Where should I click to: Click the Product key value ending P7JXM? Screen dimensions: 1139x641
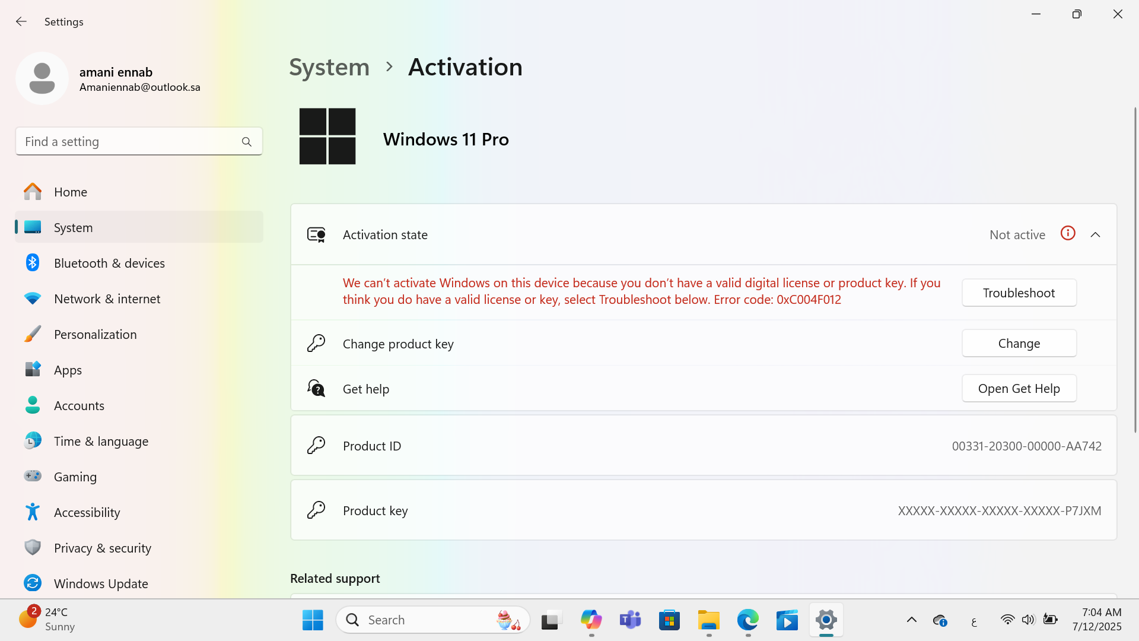[x=999, y=510]
